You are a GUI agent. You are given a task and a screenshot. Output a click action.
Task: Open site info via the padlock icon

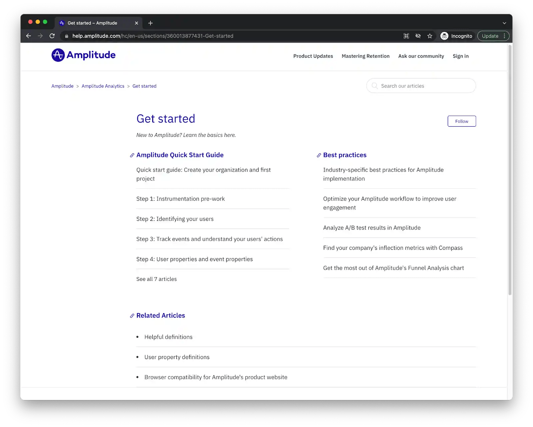[x=66, y=36]
